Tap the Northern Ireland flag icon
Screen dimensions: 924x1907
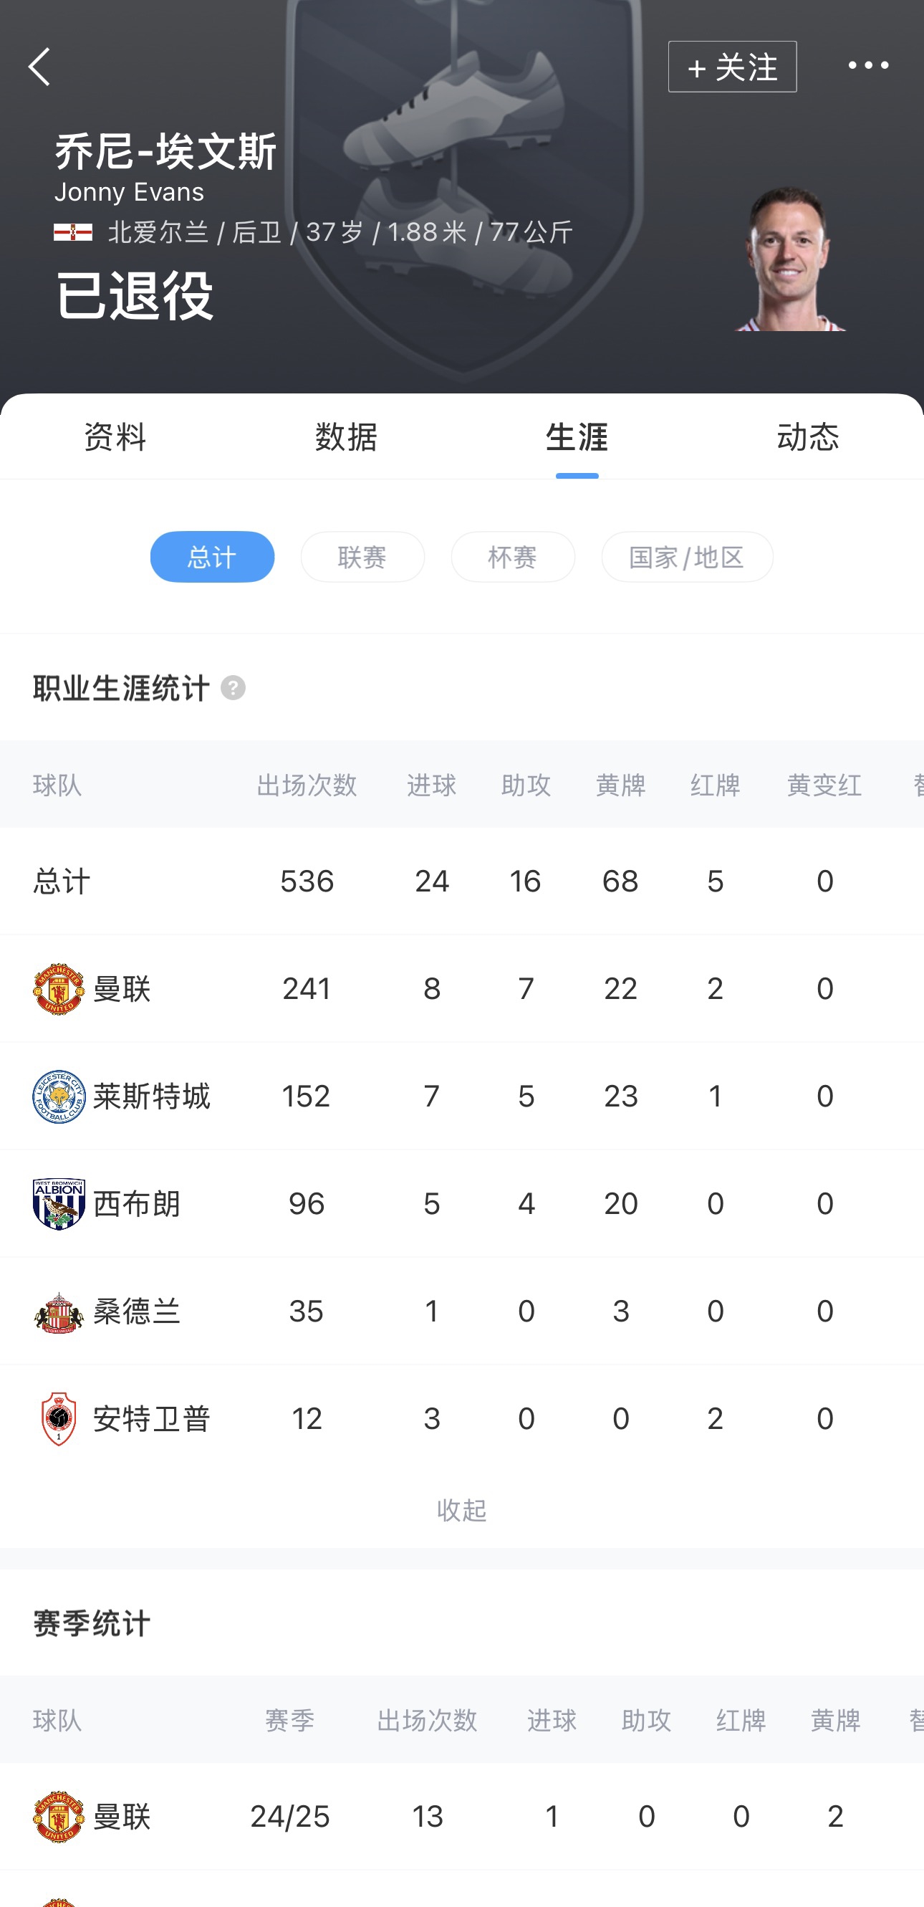pos(73,232)
